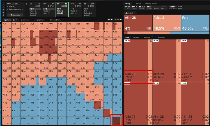Click the refresh circular arrow sidebar icon
210x126 pixels.
pos(4,7)
